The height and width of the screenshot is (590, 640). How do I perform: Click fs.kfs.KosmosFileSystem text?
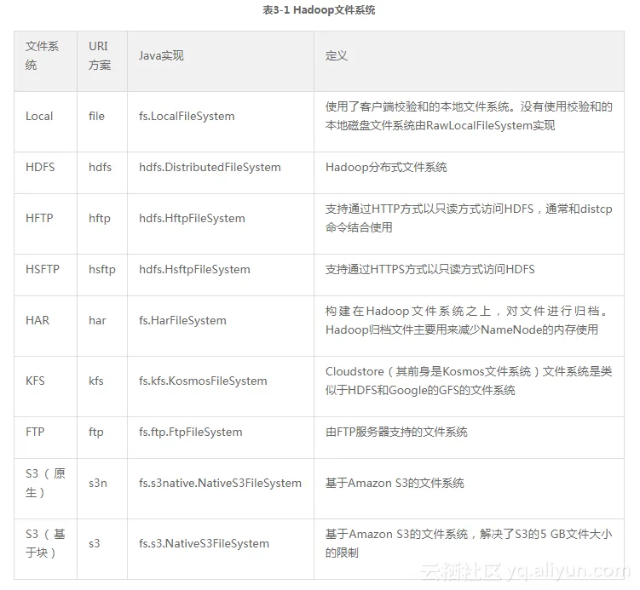tap(203, 381)
